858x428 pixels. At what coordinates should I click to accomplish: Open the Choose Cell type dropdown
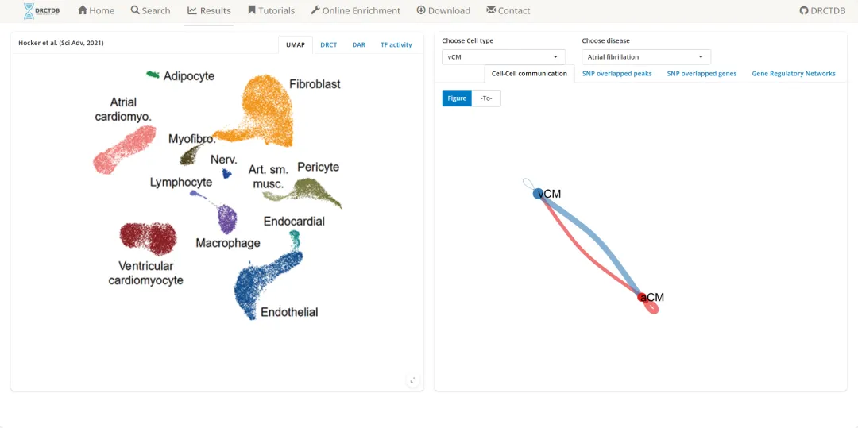504,57
